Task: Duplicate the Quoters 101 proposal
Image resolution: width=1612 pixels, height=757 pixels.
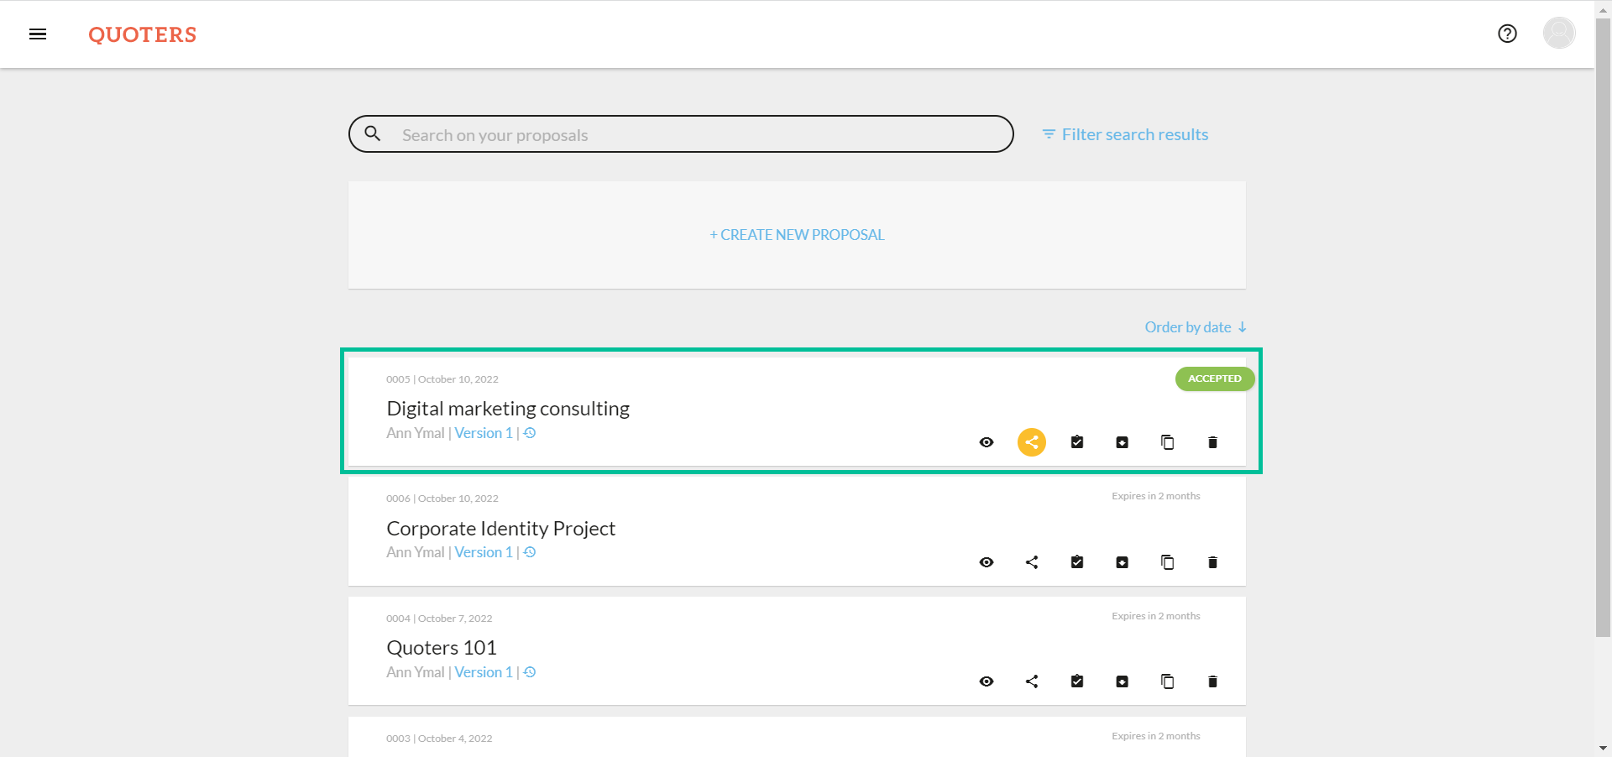Action: click(x=1168, y=681)
